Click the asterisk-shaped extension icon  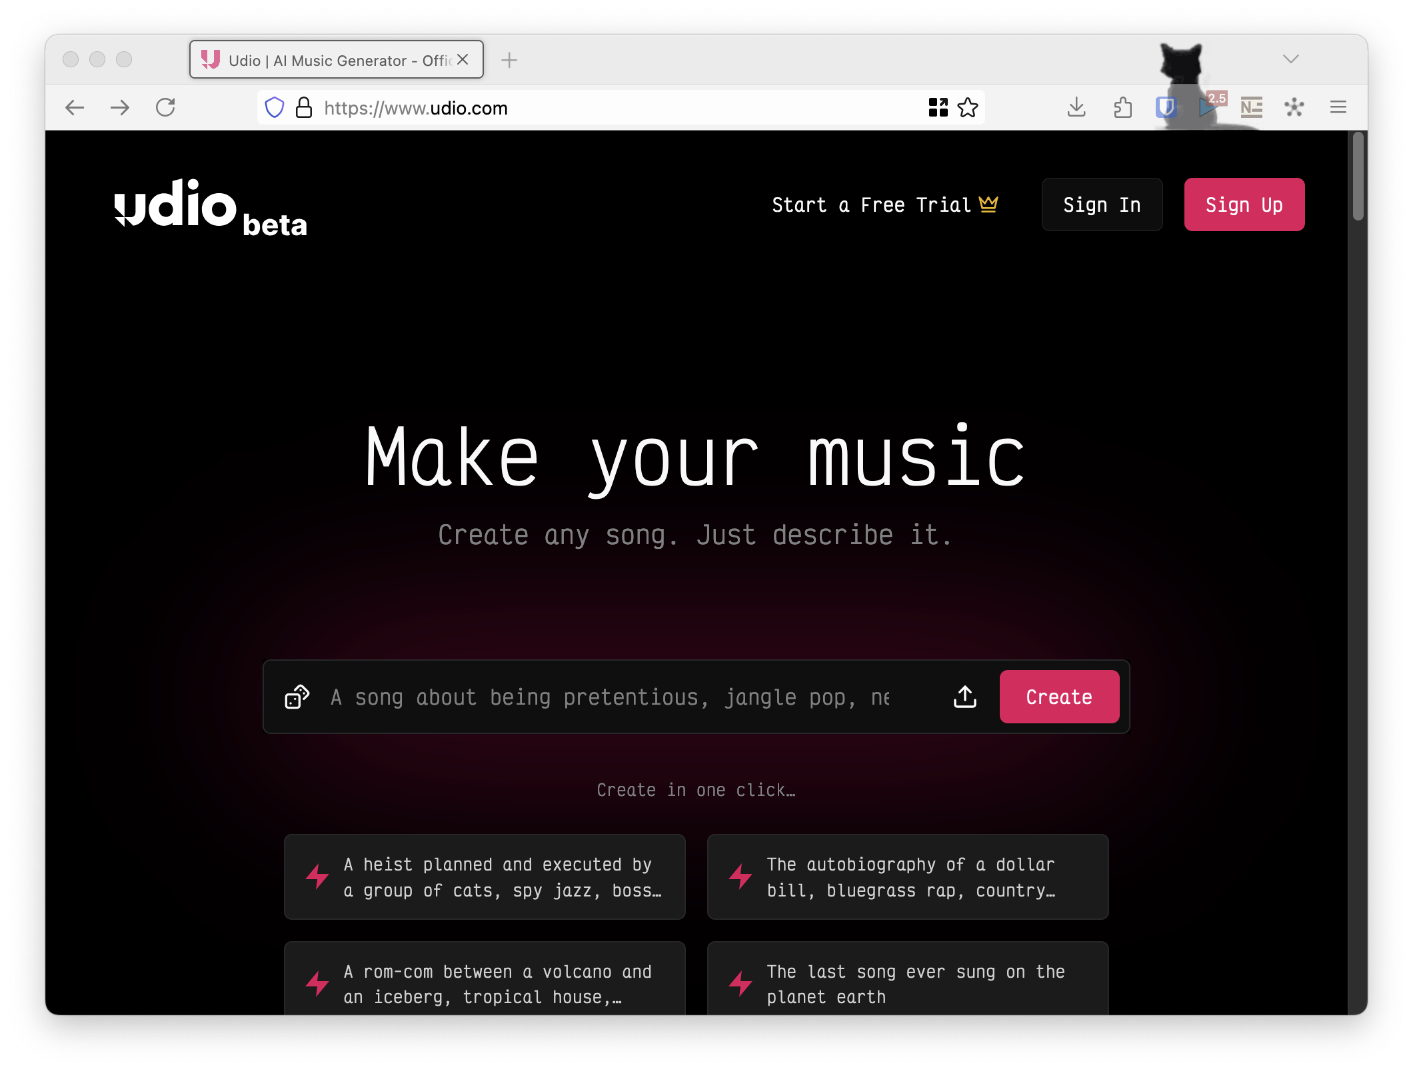pos(1294,107)
